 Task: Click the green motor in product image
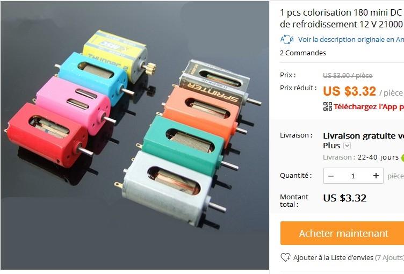click(186, 145)
